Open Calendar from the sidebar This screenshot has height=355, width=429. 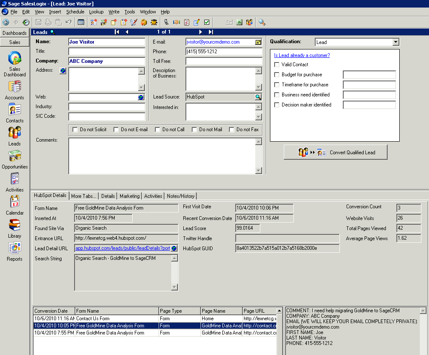(15, 205)
